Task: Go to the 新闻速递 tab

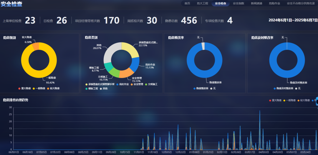Action: pos(256,4)
